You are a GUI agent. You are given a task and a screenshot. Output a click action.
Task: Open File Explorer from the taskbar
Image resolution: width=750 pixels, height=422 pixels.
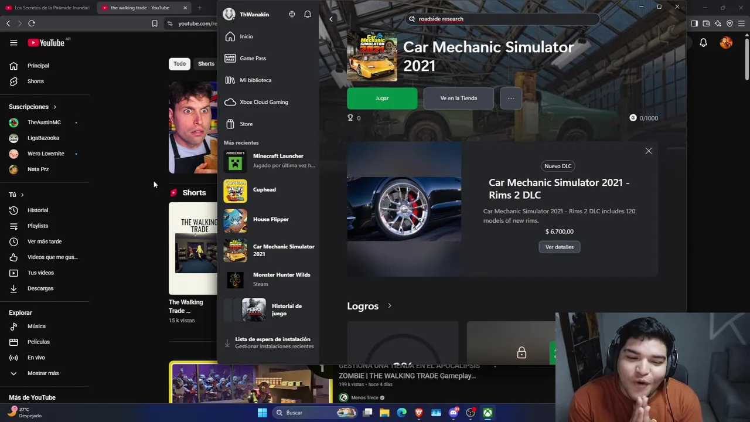tap(384, 413)
